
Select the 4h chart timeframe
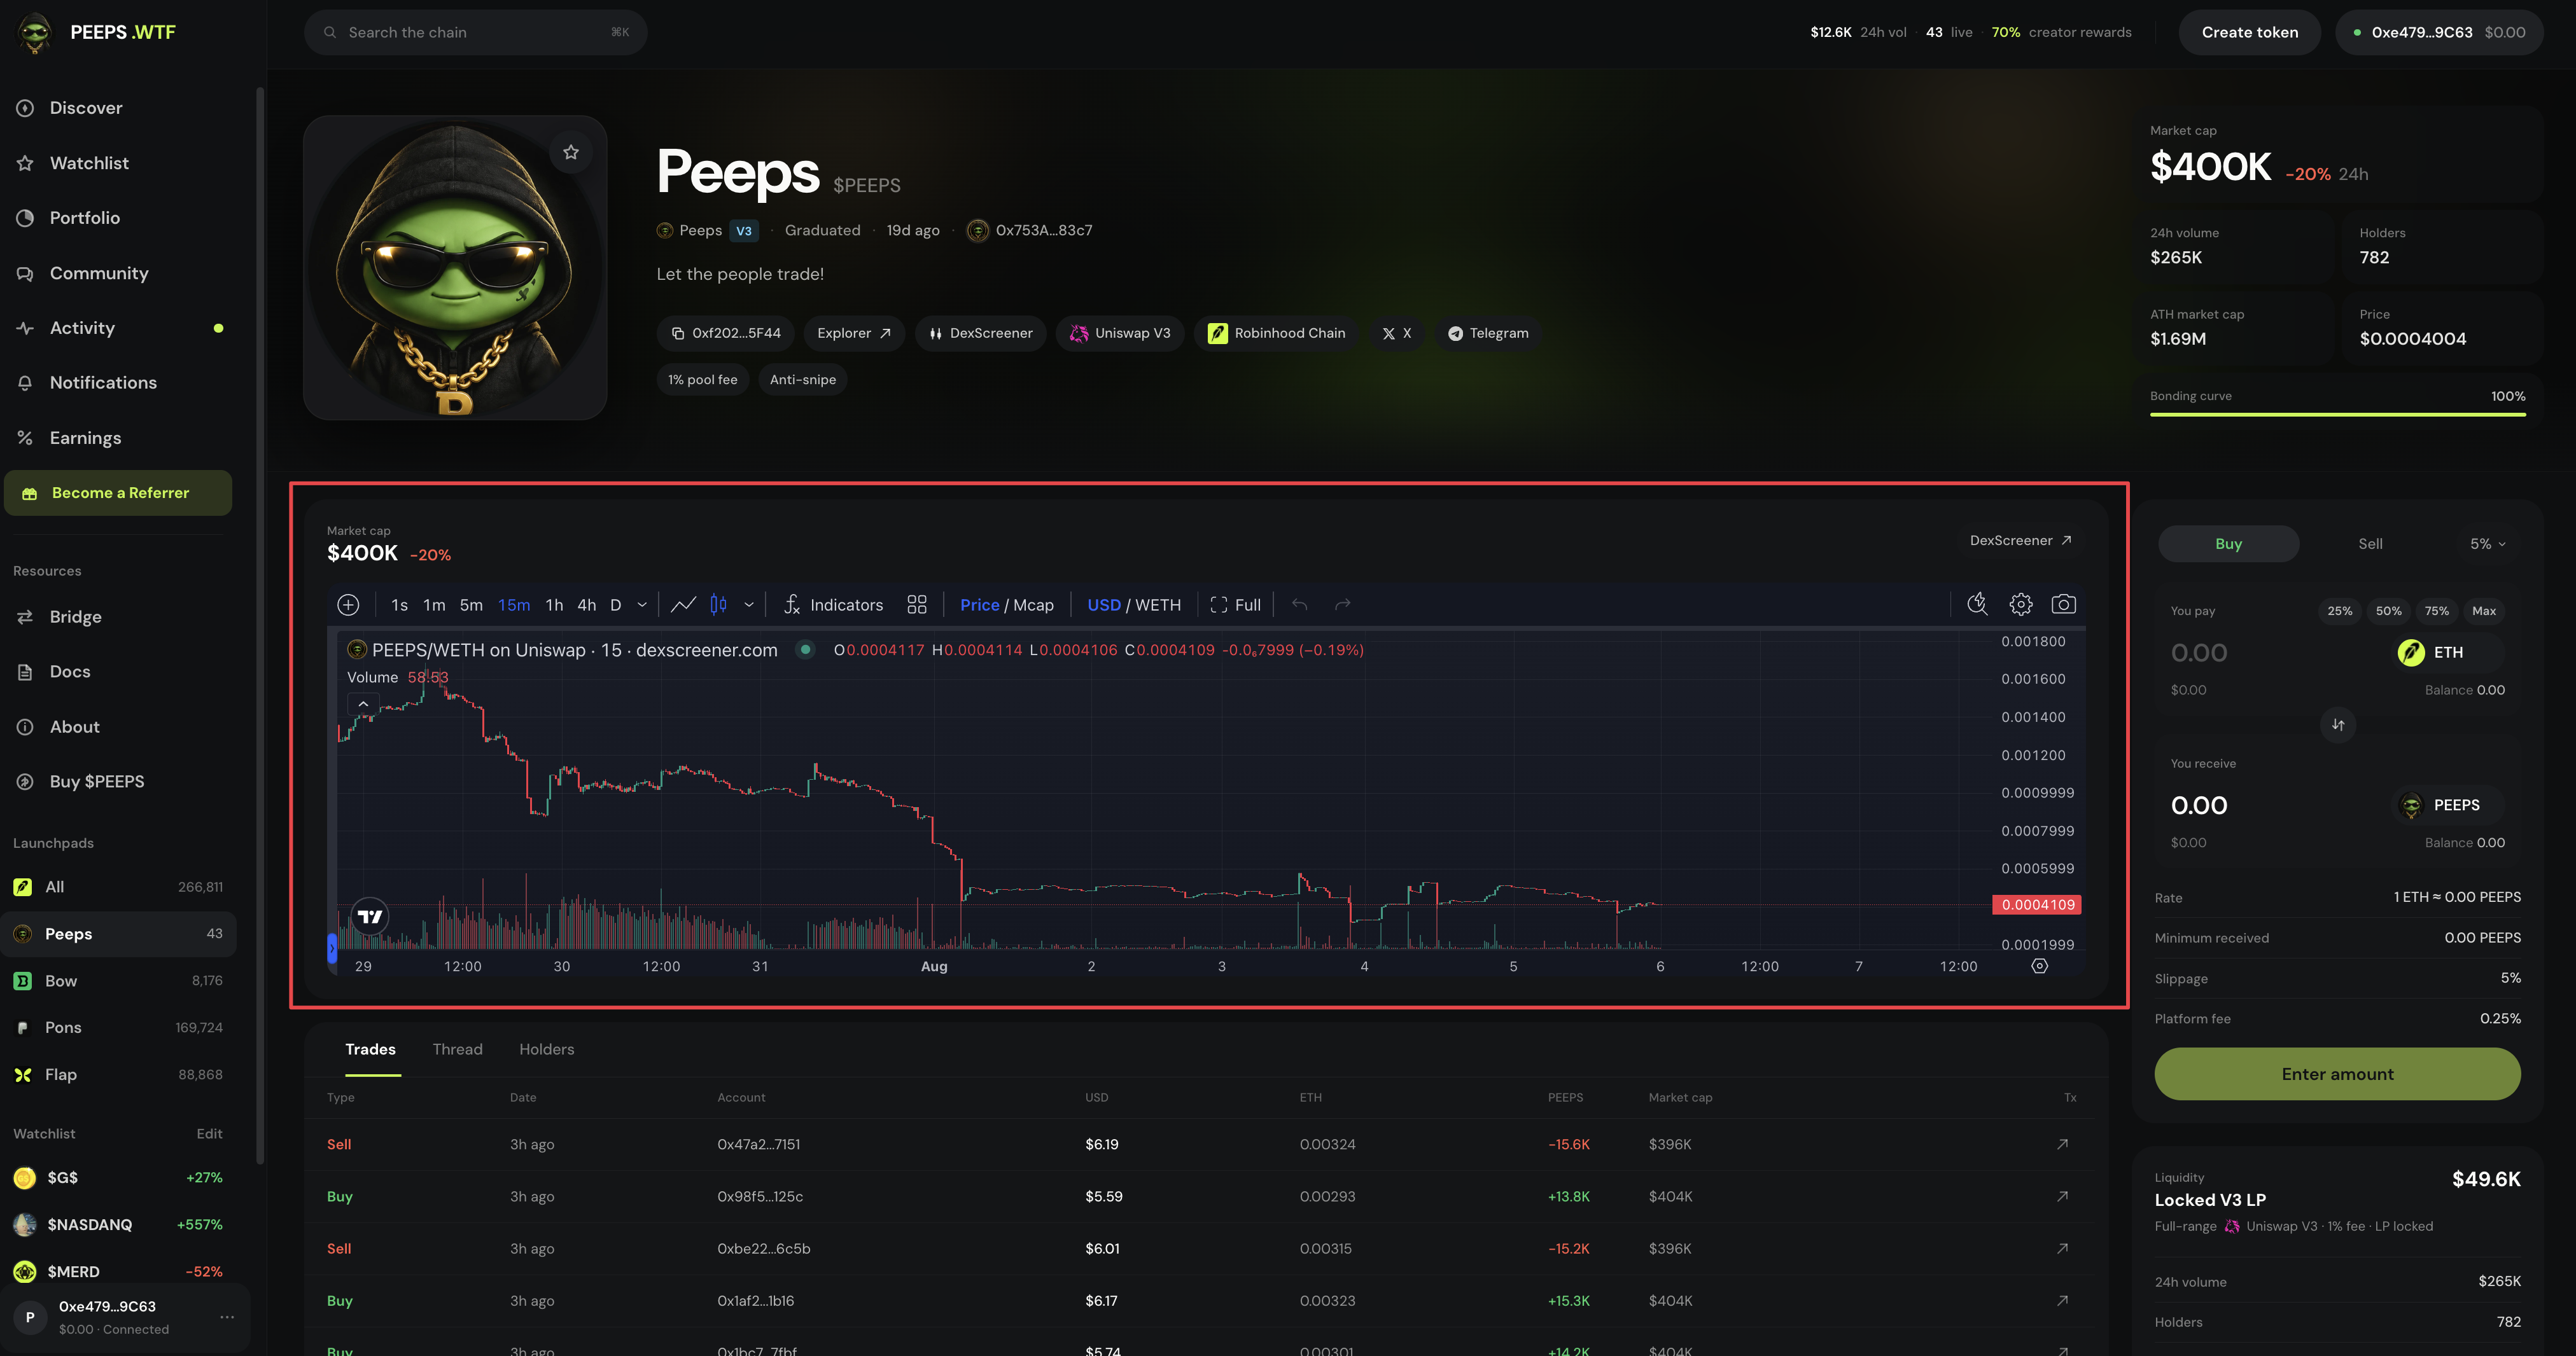click(587, 605)
